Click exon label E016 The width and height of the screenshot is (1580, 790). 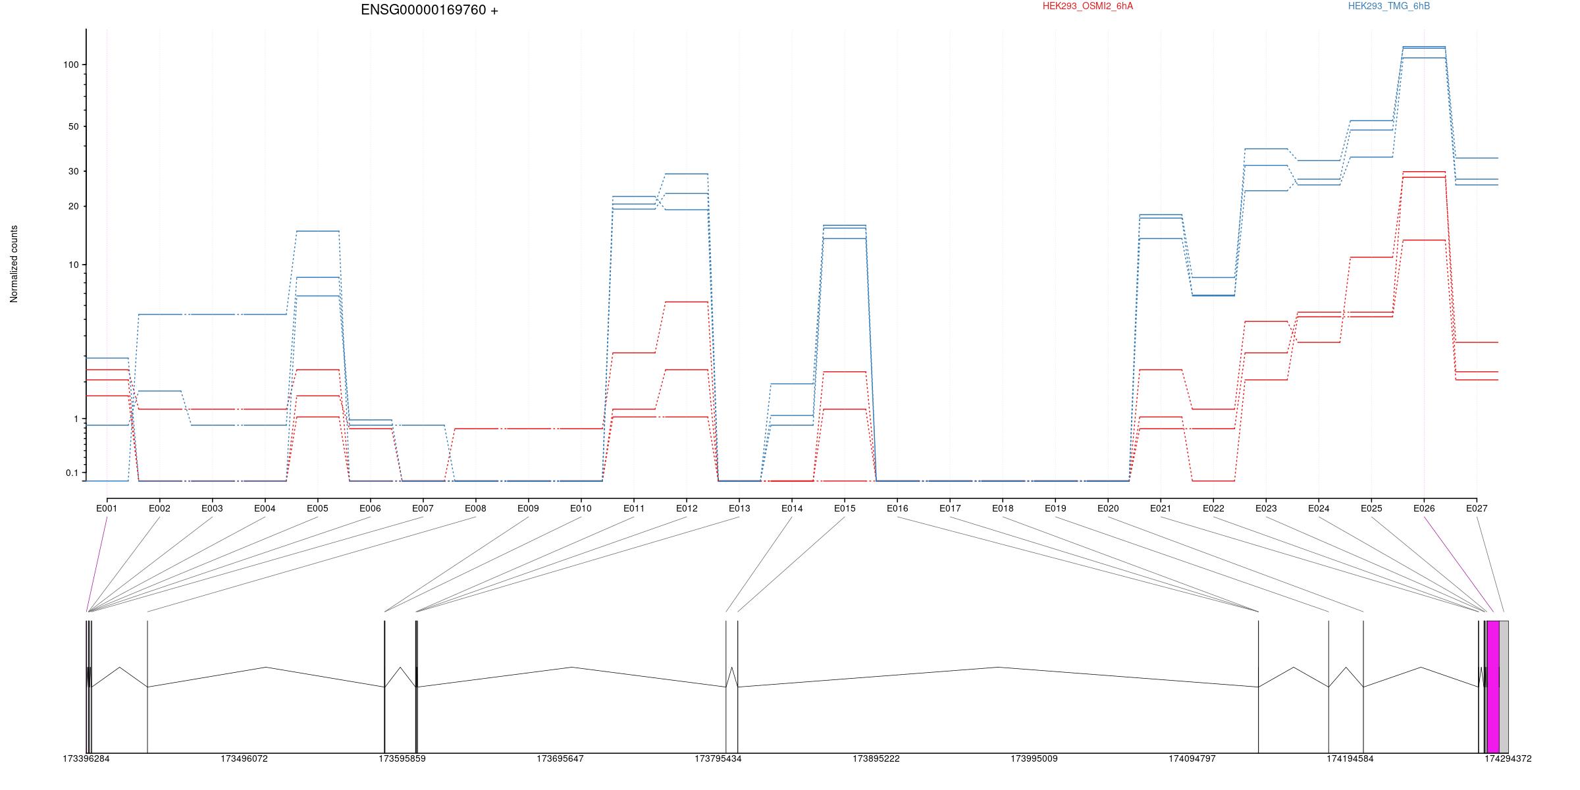point(897,508)
